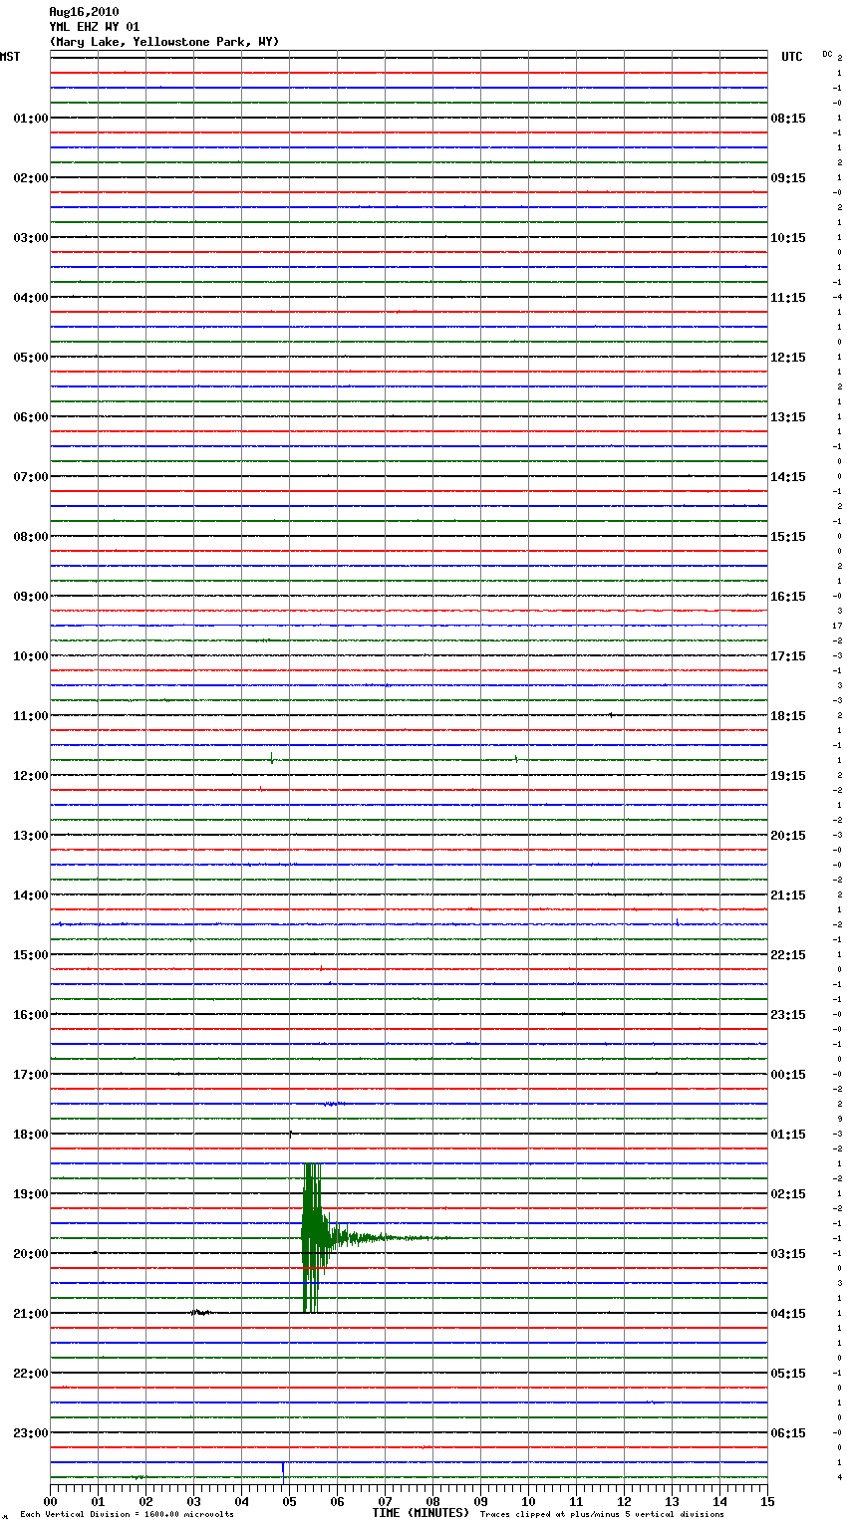Select the 19:00 MST row label
This screenshot has width=847, height=1528.
coord(31,1194)
